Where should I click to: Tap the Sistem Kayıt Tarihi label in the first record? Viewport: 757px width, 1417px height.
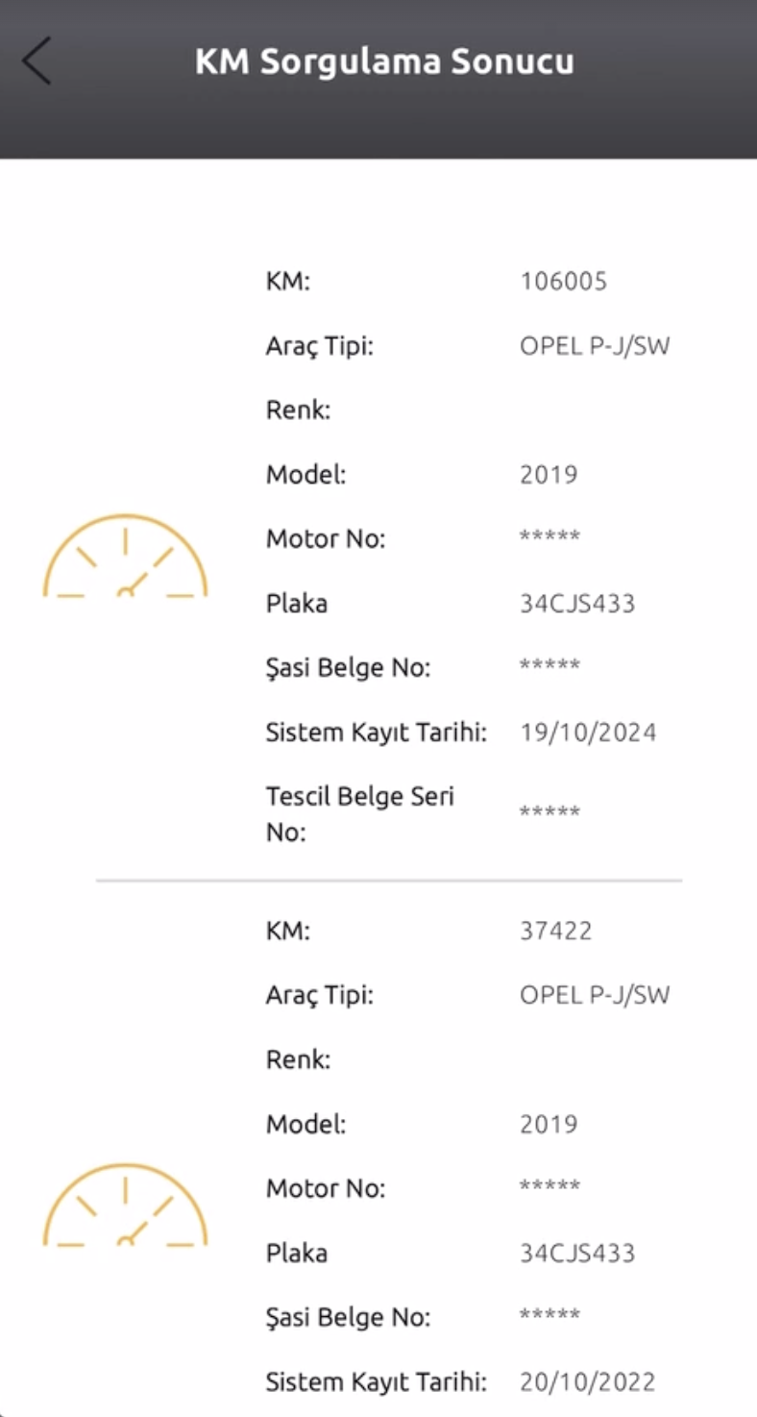[377, 733]
